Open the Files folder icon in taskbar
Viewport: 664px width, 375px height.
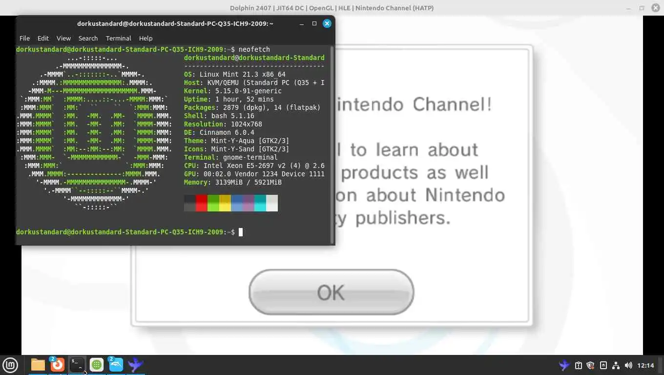(x=38, y=365)
